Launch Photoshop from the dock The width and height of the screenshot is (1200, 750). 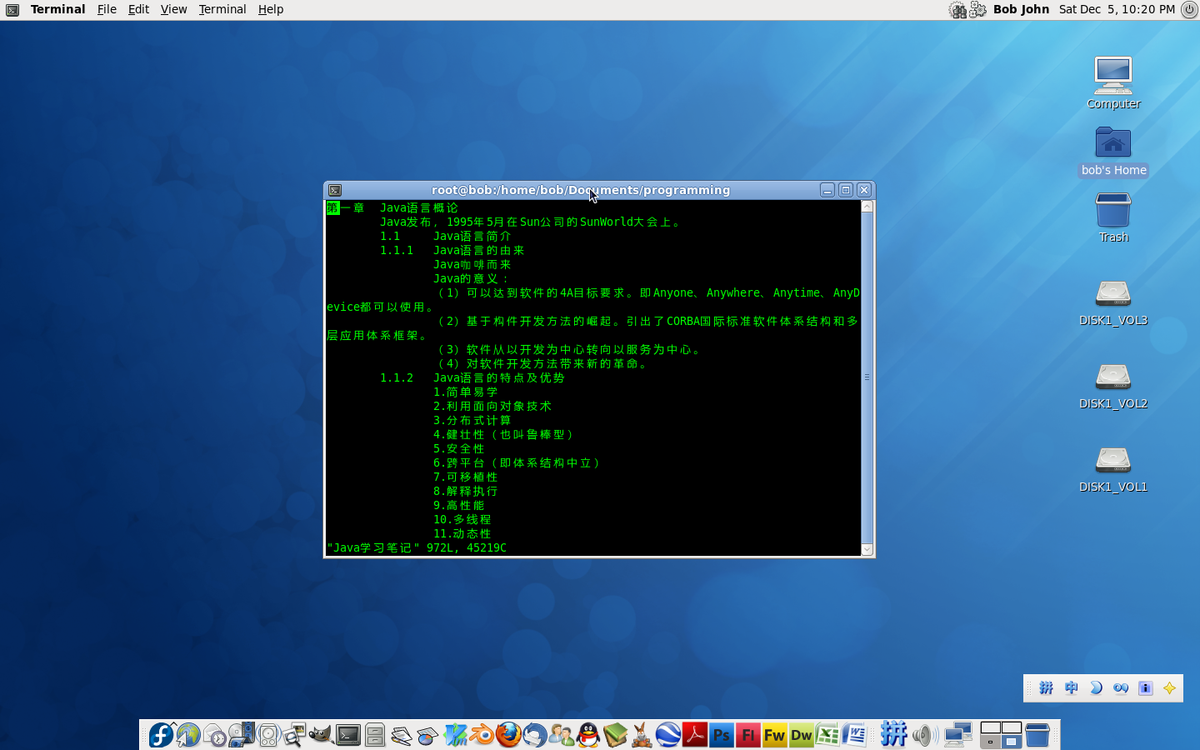(722, 735)
